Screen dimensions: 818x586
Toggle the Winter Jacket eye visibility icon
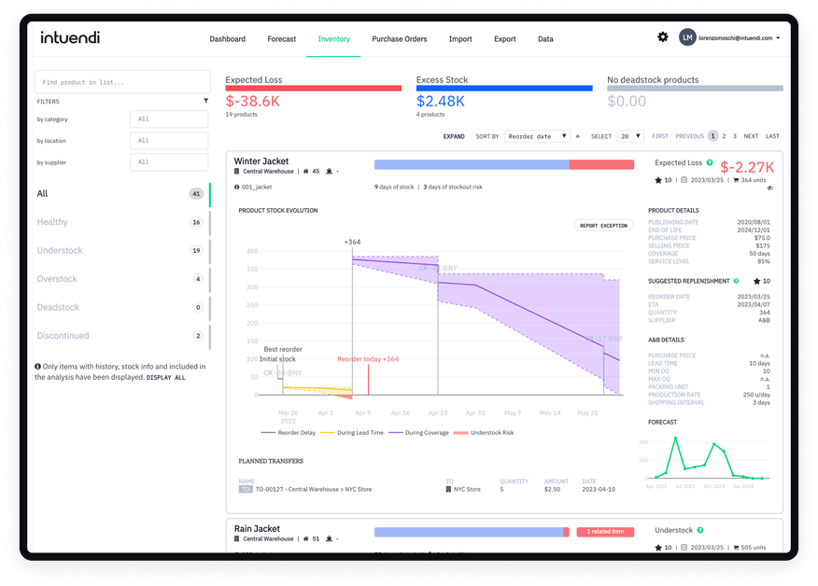tap(770, 188)
